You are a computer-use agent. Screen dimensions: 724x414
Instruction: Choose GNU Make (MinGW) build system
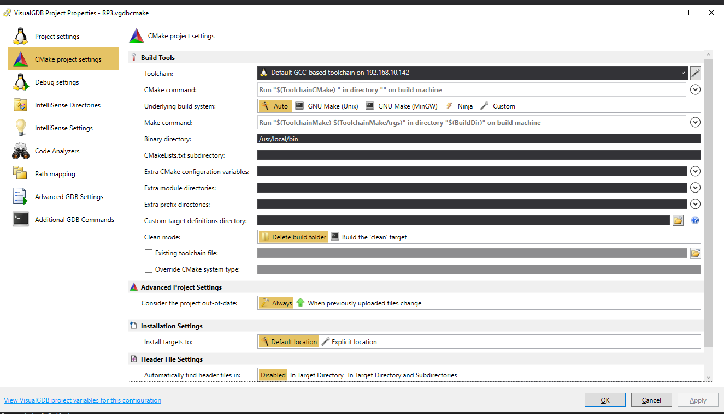[402, 106]
